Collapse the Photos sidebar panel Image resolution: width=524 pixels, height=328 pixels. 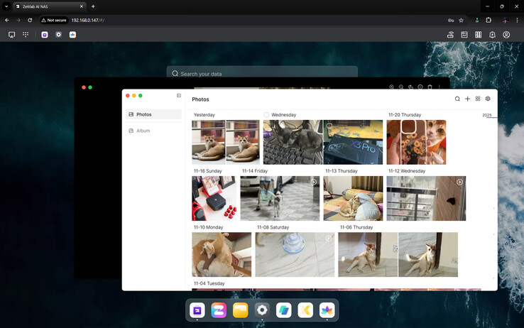coord(179,95)
